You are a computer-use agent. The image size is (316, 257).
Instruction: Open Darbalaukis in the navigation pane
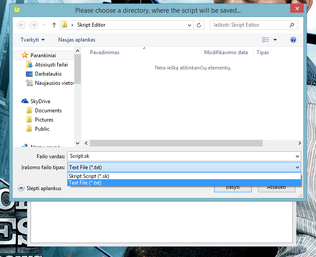(48, 74)
